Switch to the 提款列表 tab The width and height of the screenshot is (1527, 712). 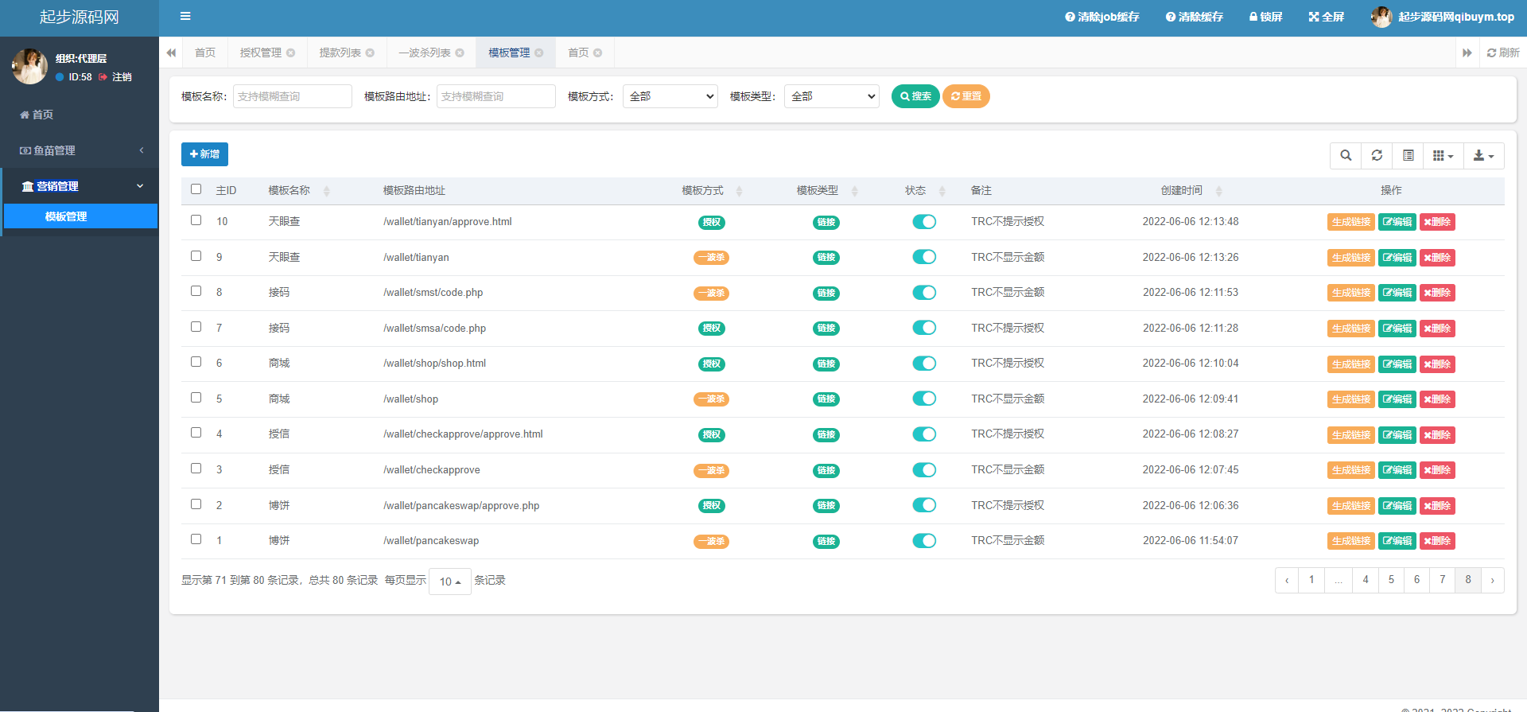pos(340,53)
